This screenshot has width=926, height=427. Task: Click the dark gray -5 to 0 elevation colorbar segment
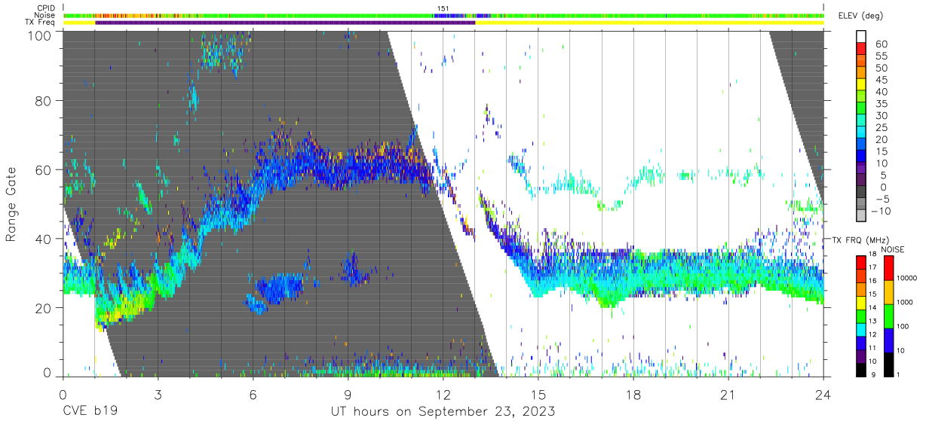click(x=861, y=193)
